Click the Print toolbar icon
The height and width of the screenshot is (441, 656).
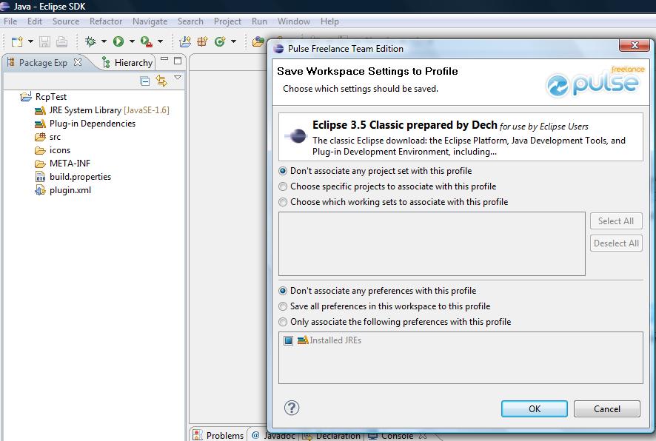point(61,41)
